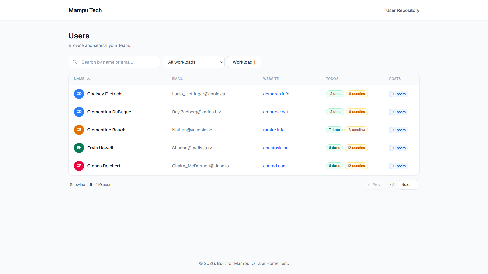
Task: Click Clementina DuBuque's 8 pending badge
Action: pyautogui.click(x=357, y=112)
